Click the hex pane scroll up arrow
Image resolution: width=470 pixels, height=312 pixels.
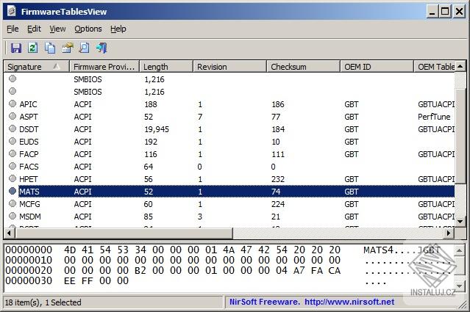tap(460, 250)
